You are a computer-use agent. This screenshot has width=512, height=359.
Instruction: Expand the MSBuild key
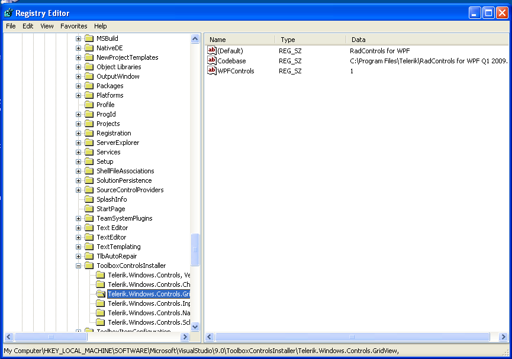(78, 38)
